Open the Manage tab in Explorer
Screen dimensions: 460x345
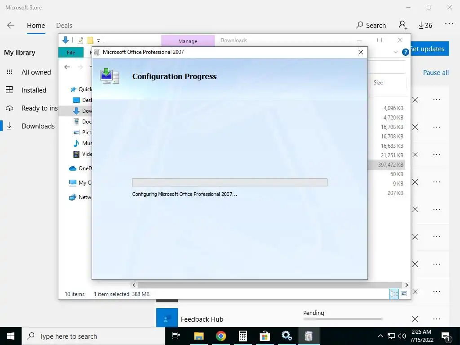pos(188,41)
